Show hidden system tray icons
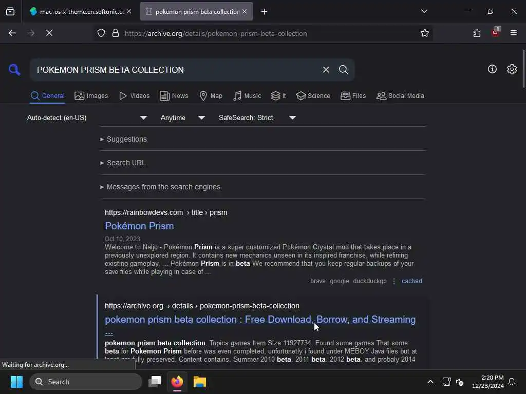This screenshot has width=526, height=394. click(x=430, y=382)
